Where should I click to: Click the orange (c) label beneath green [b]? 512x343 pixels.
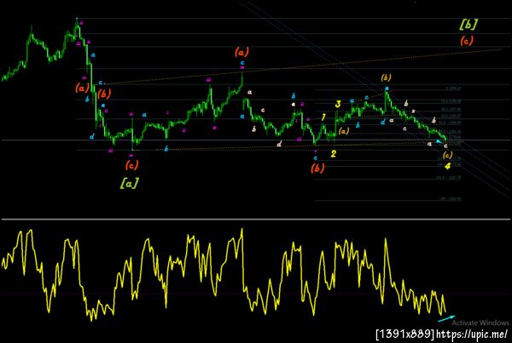466,41
